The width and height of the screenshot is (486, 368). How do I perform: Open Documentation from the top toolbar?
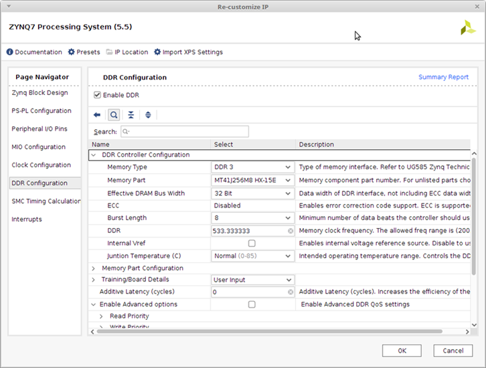tap(34, 52)
